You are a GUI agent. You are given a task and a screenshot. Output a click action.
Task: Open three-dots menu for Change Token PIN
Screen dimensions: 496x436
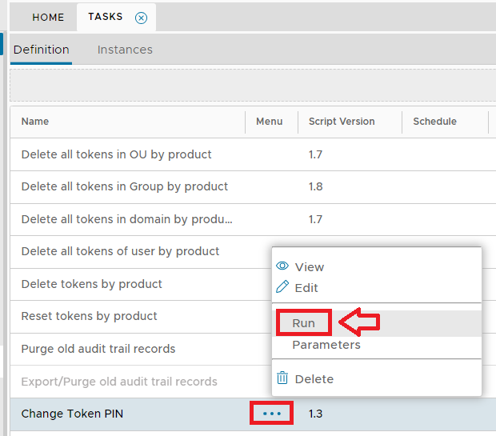coord(272,414)
